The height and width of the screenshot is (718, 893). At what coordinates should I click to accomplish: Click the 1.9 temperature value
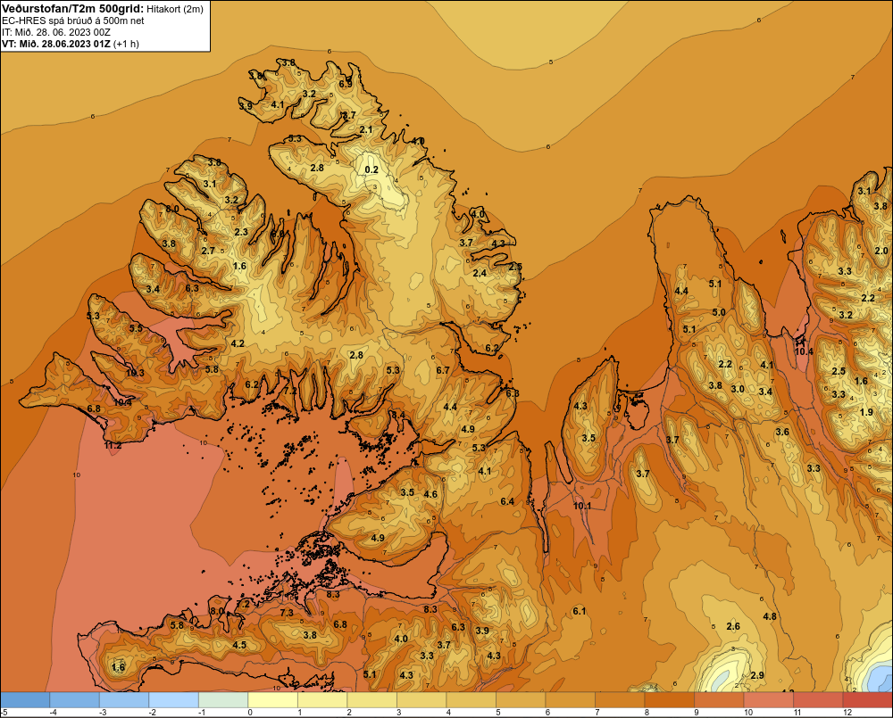(x=866, y=412)
